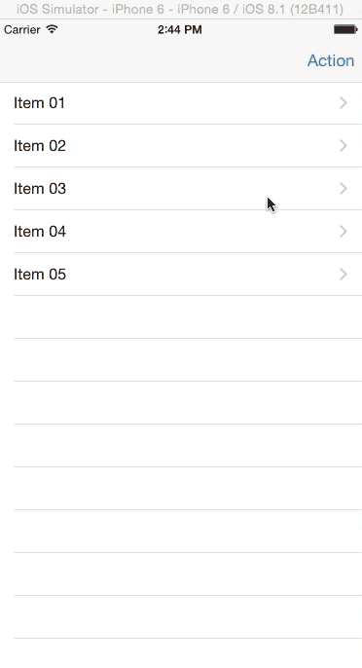Select the Item 03 list entry
The width and height of the screenshot is (362, 668).
pos(181,189)
